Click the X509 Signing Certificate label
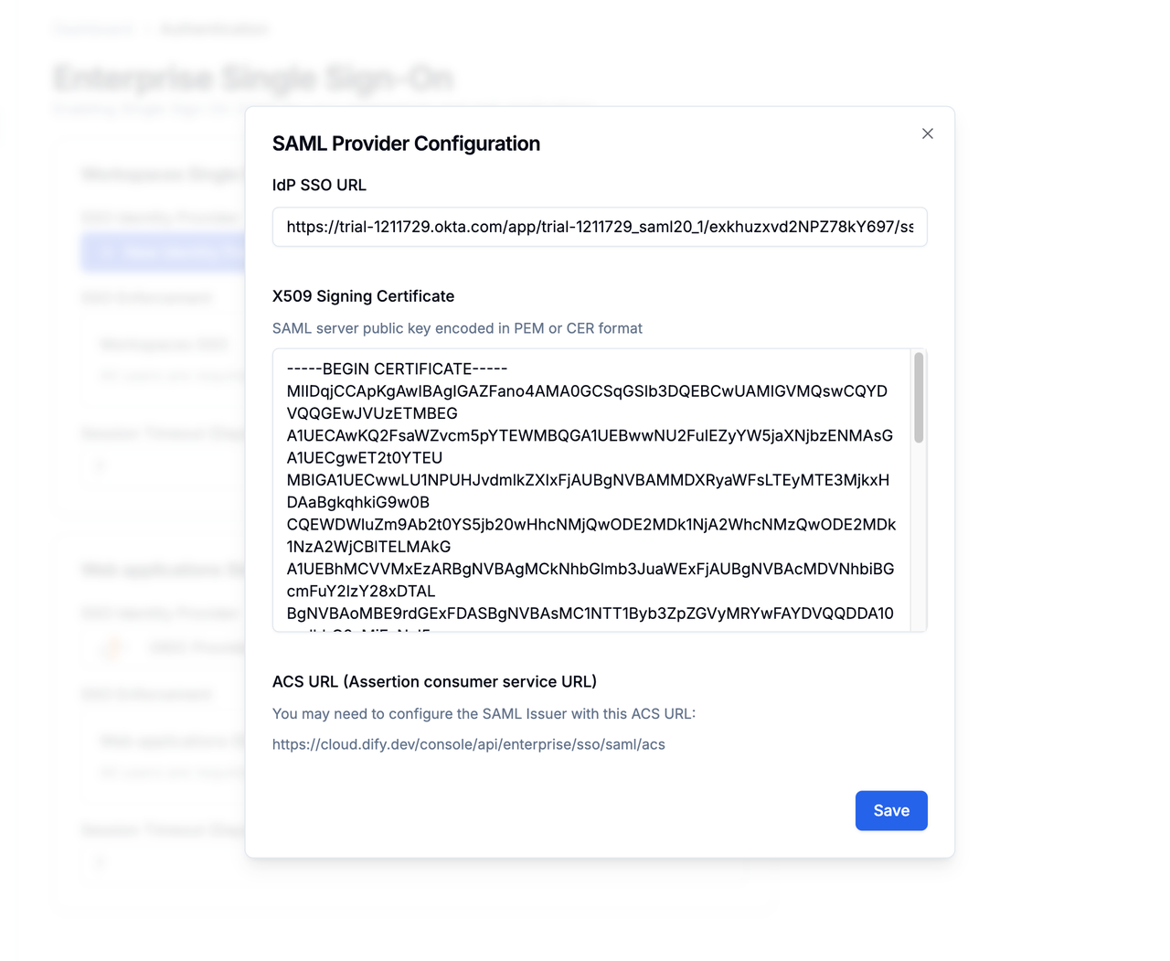Viewport: 1170px width, 961px height. pos(363,296)
